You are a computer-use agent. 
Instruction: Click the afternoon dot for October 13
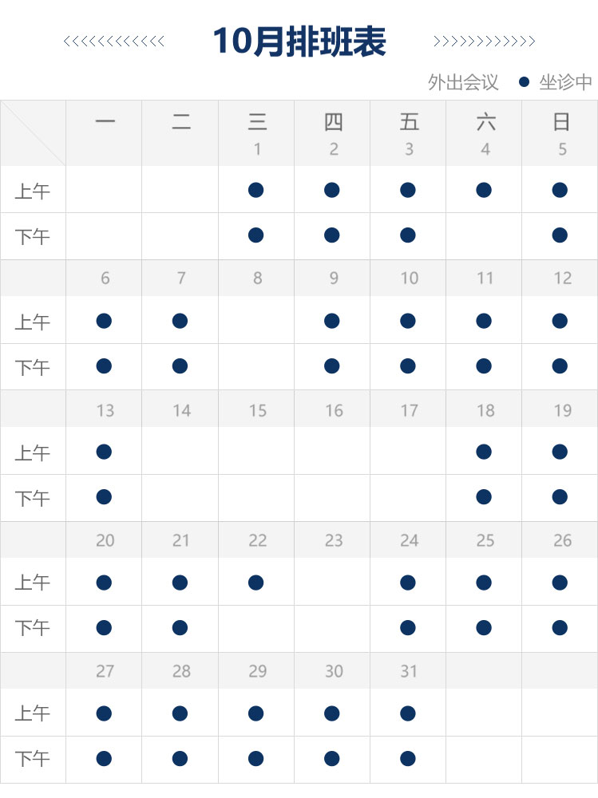coord(104,497)
